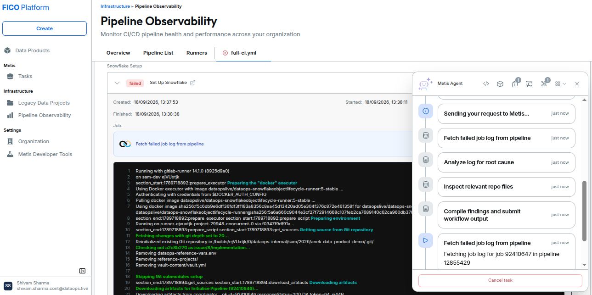592x295 pixels.
Task: Click the infinity logo icon in Job box
Action: (x=125, y=144)
